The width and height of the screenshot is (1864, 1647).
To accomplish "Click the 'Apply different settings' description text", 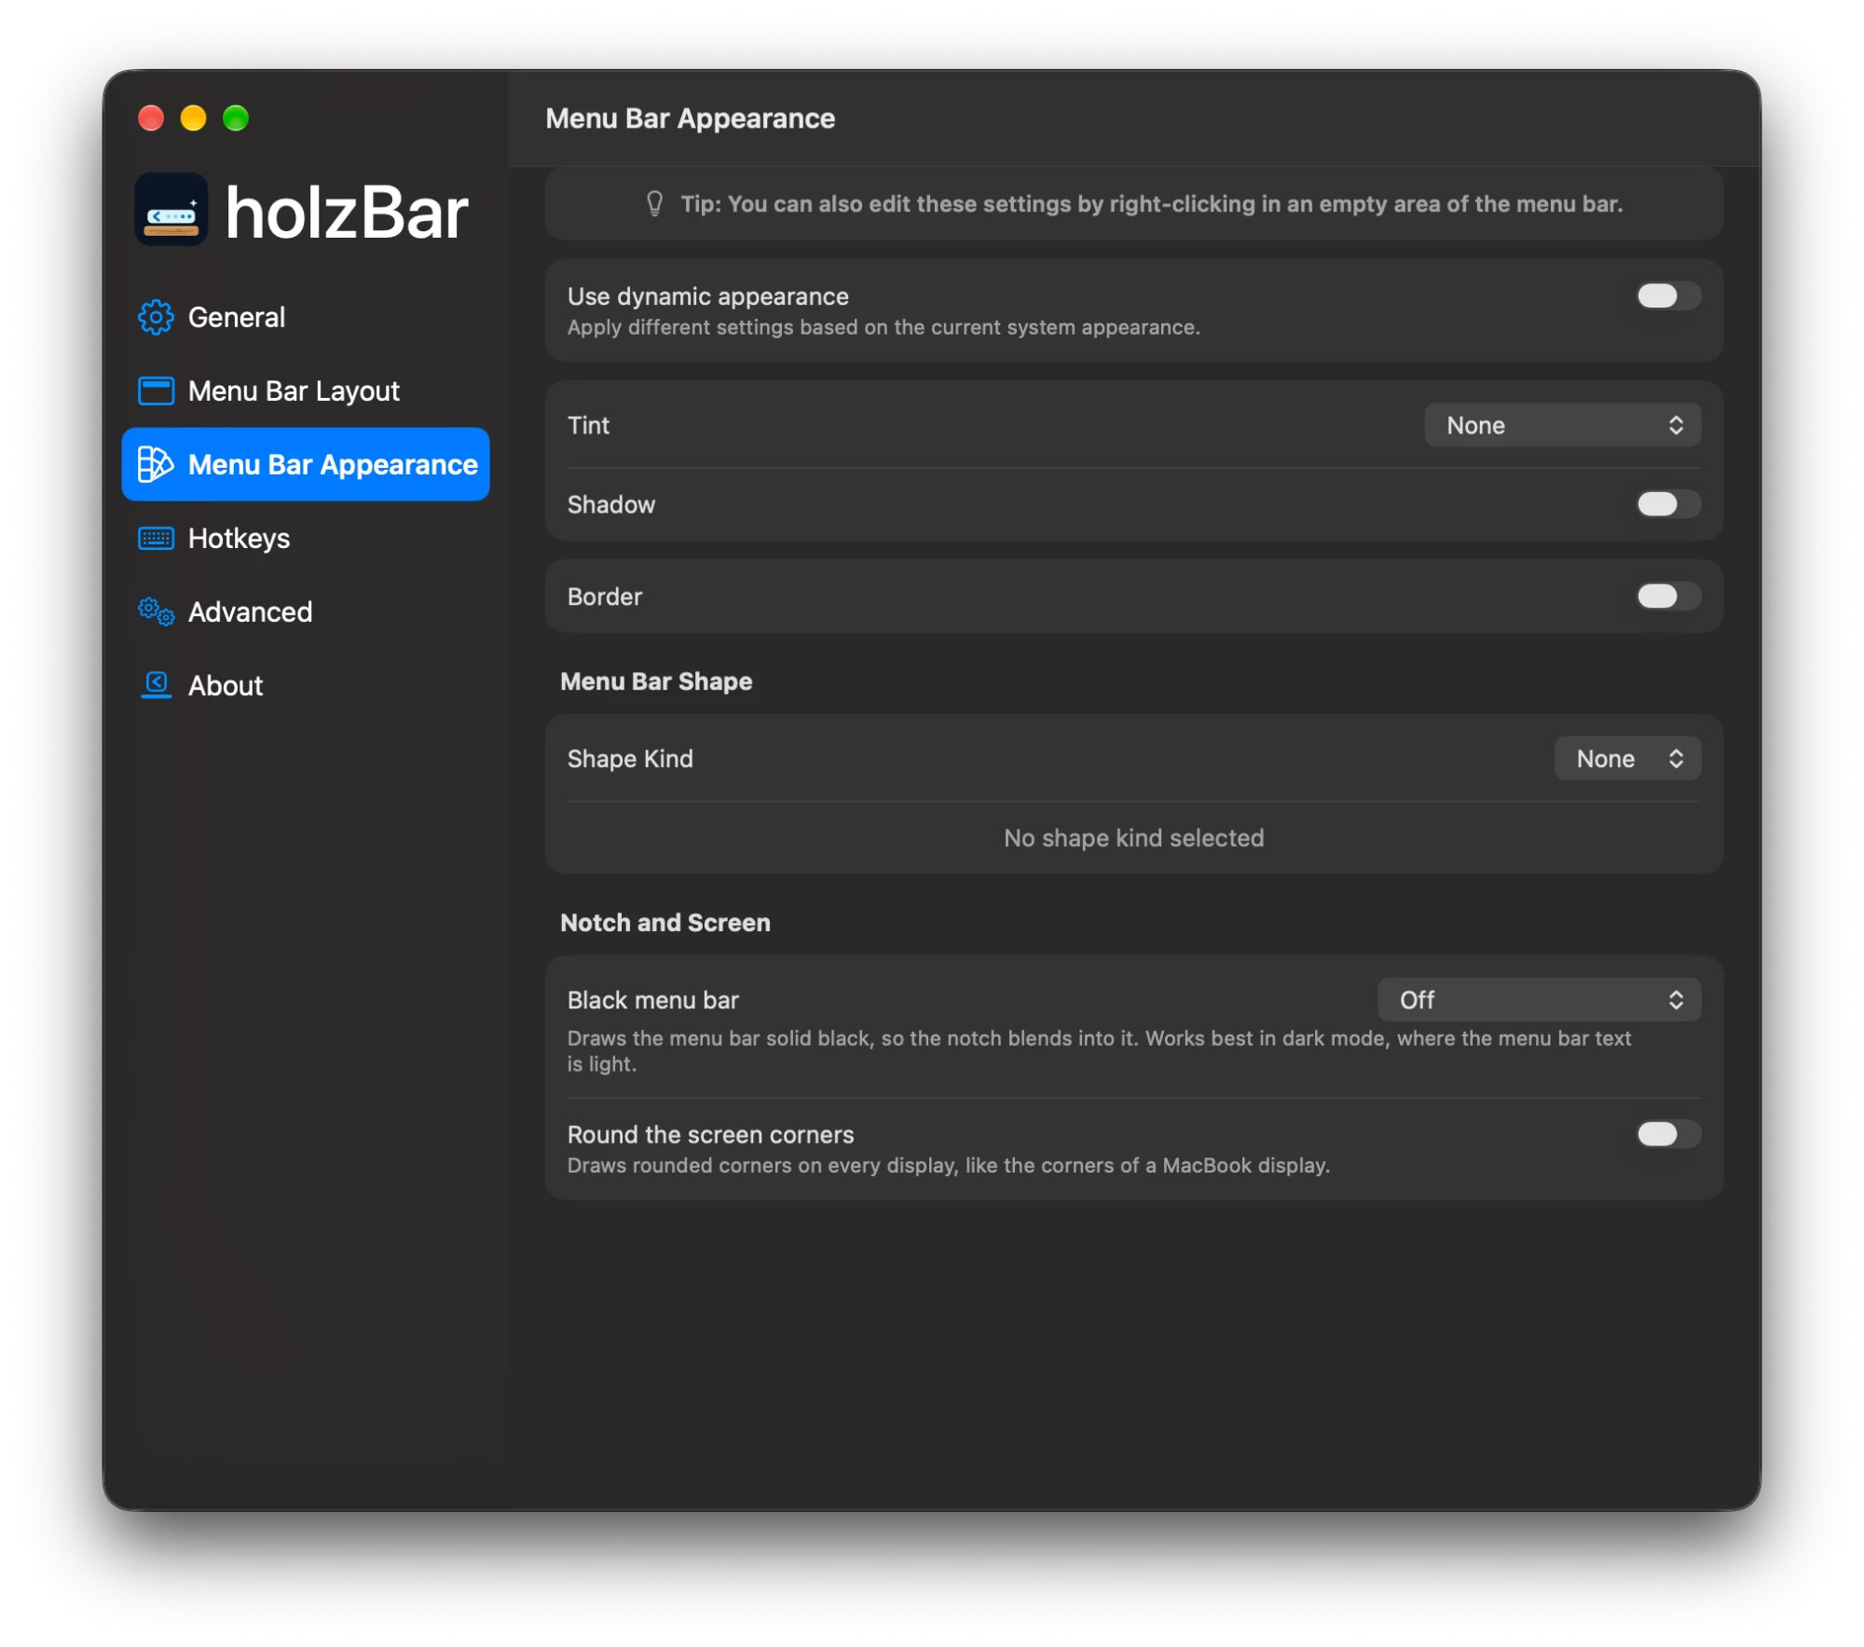I will (x=884, y=327).
